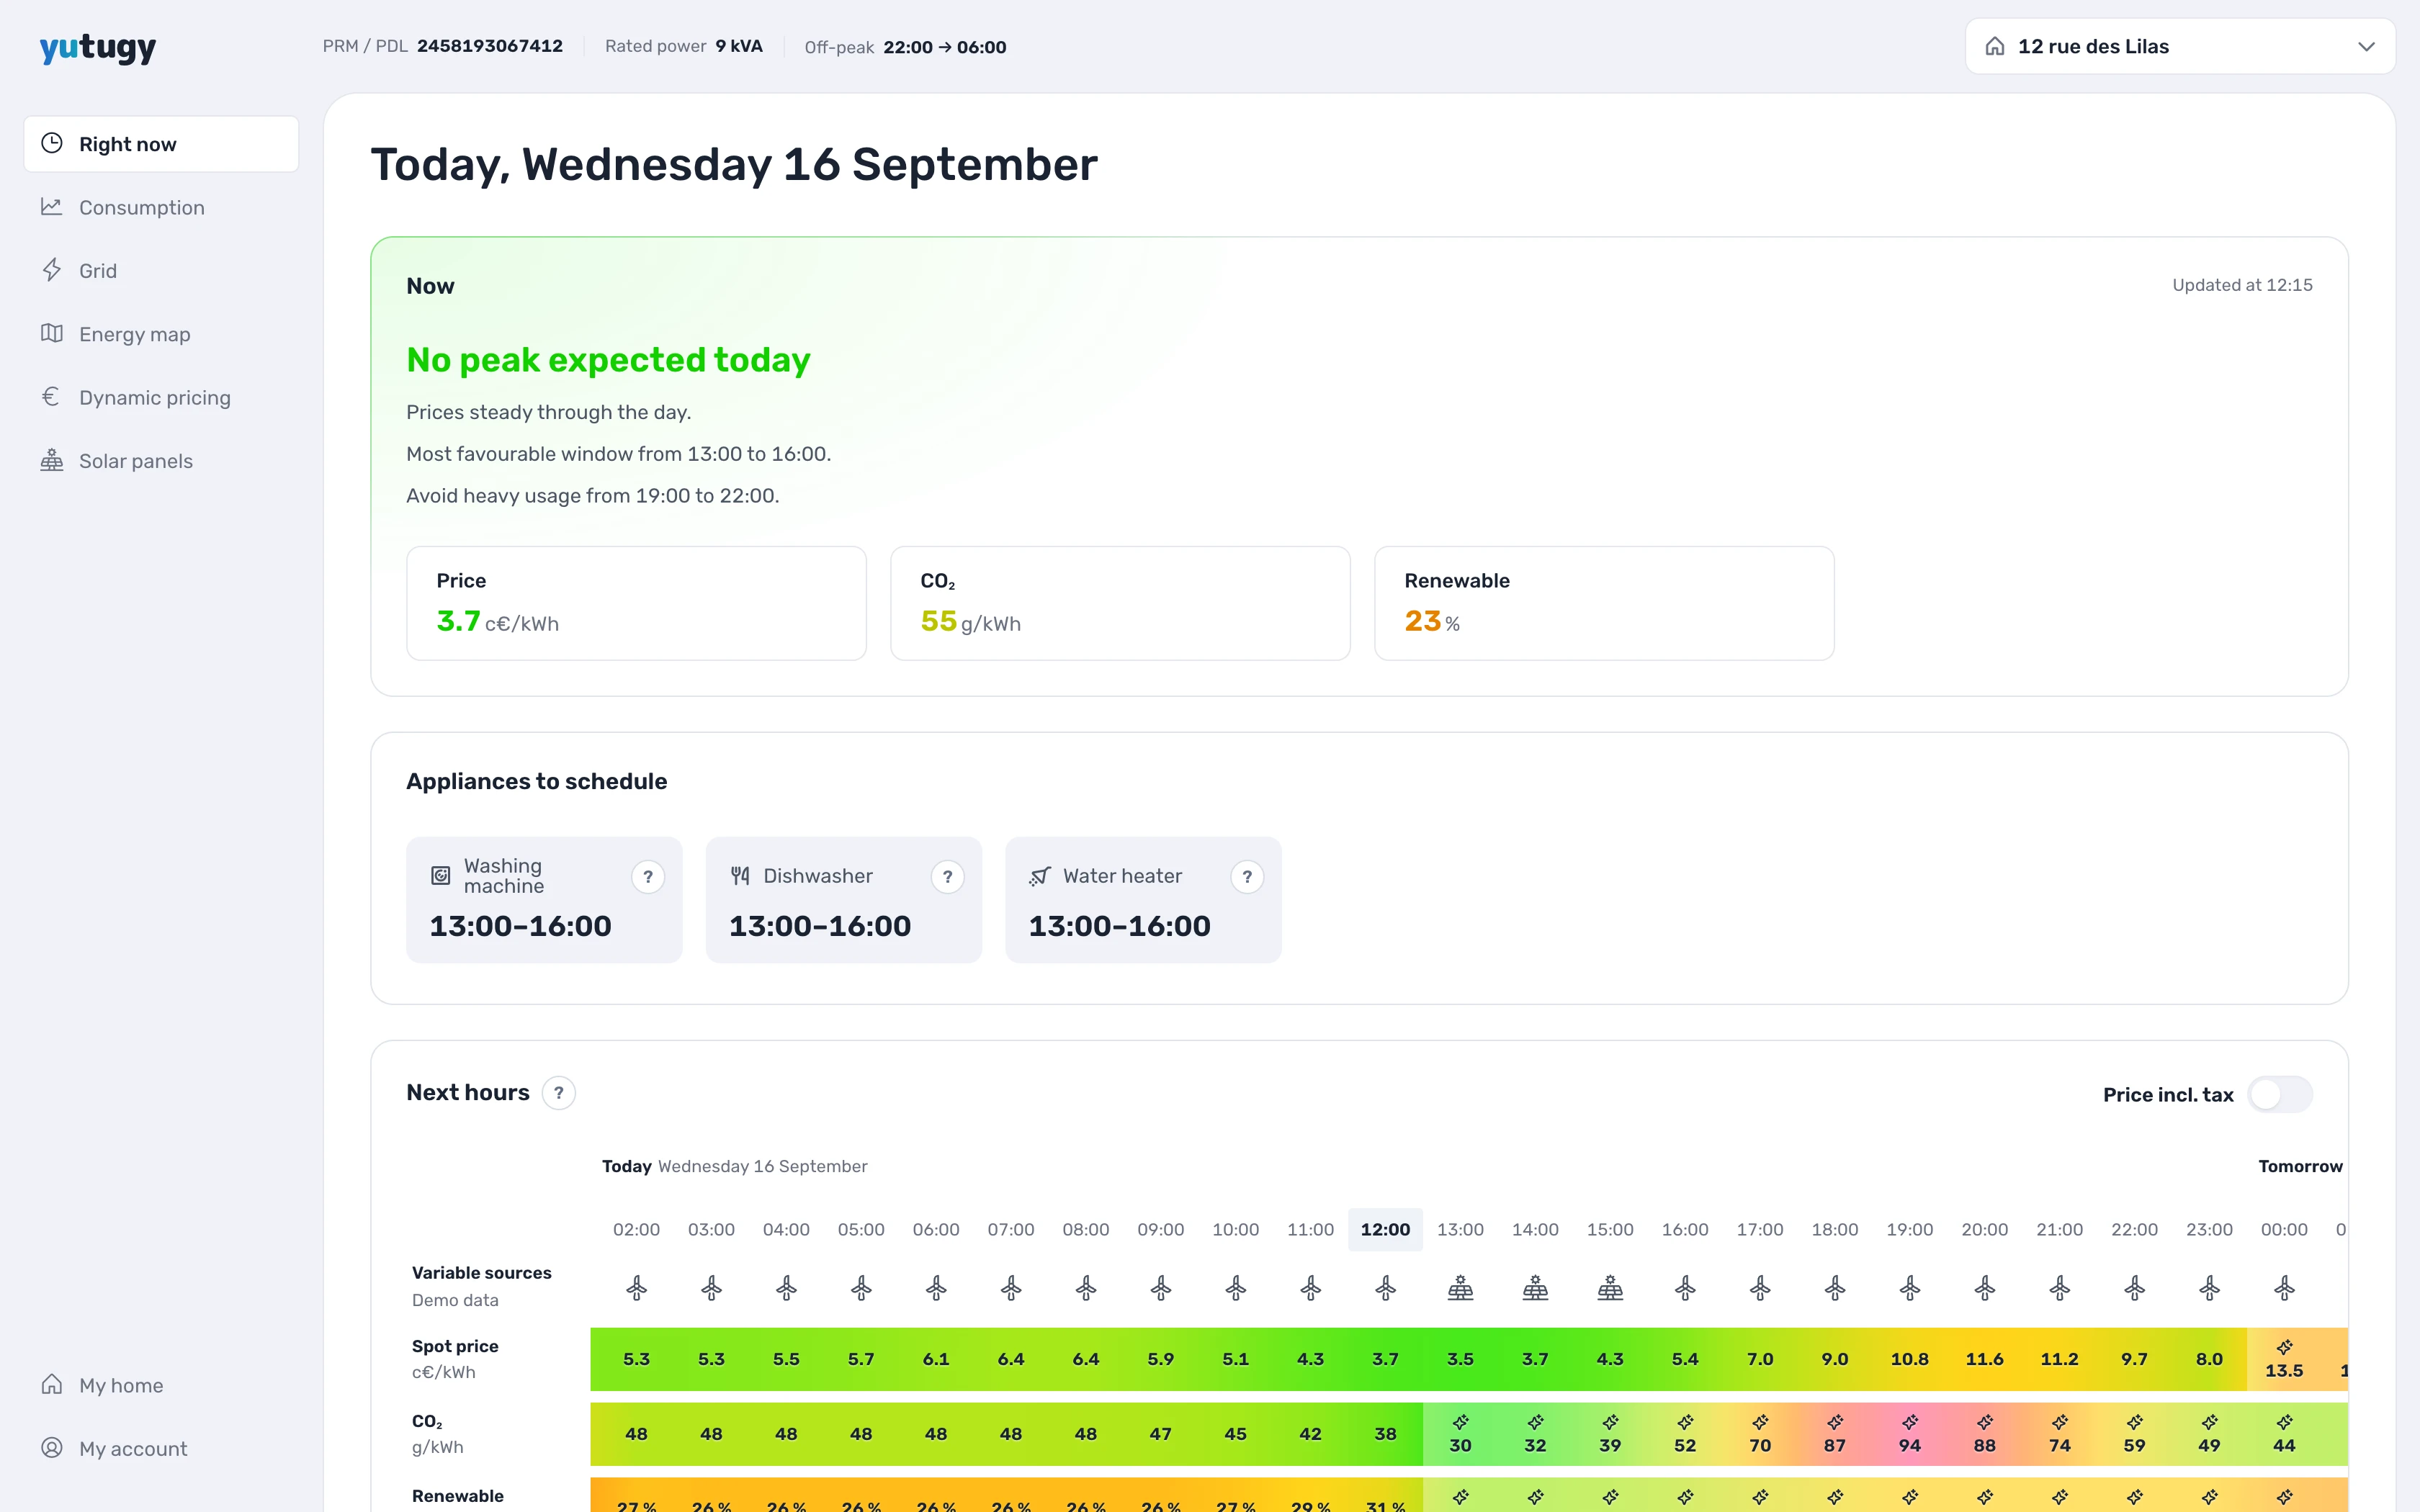
Task: Click the CO₂ 55 g/kWh card
Action: click(1120, 603)
